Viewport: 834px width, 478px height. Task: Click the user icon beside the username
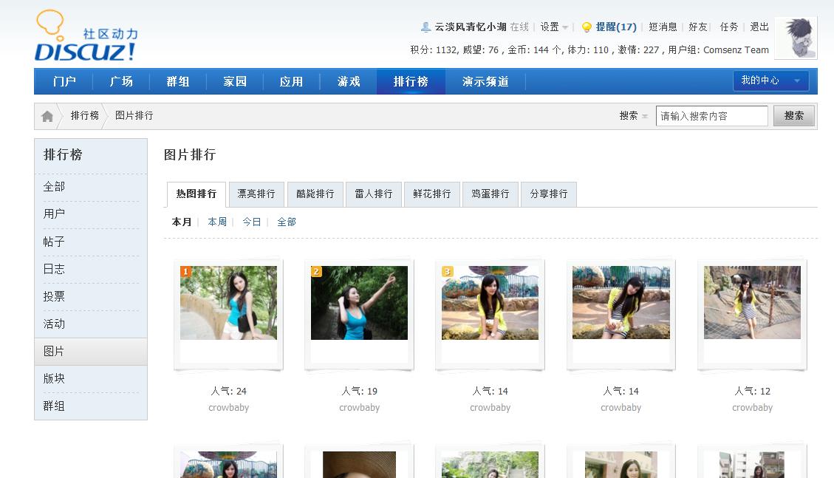[x=425, y=27]
